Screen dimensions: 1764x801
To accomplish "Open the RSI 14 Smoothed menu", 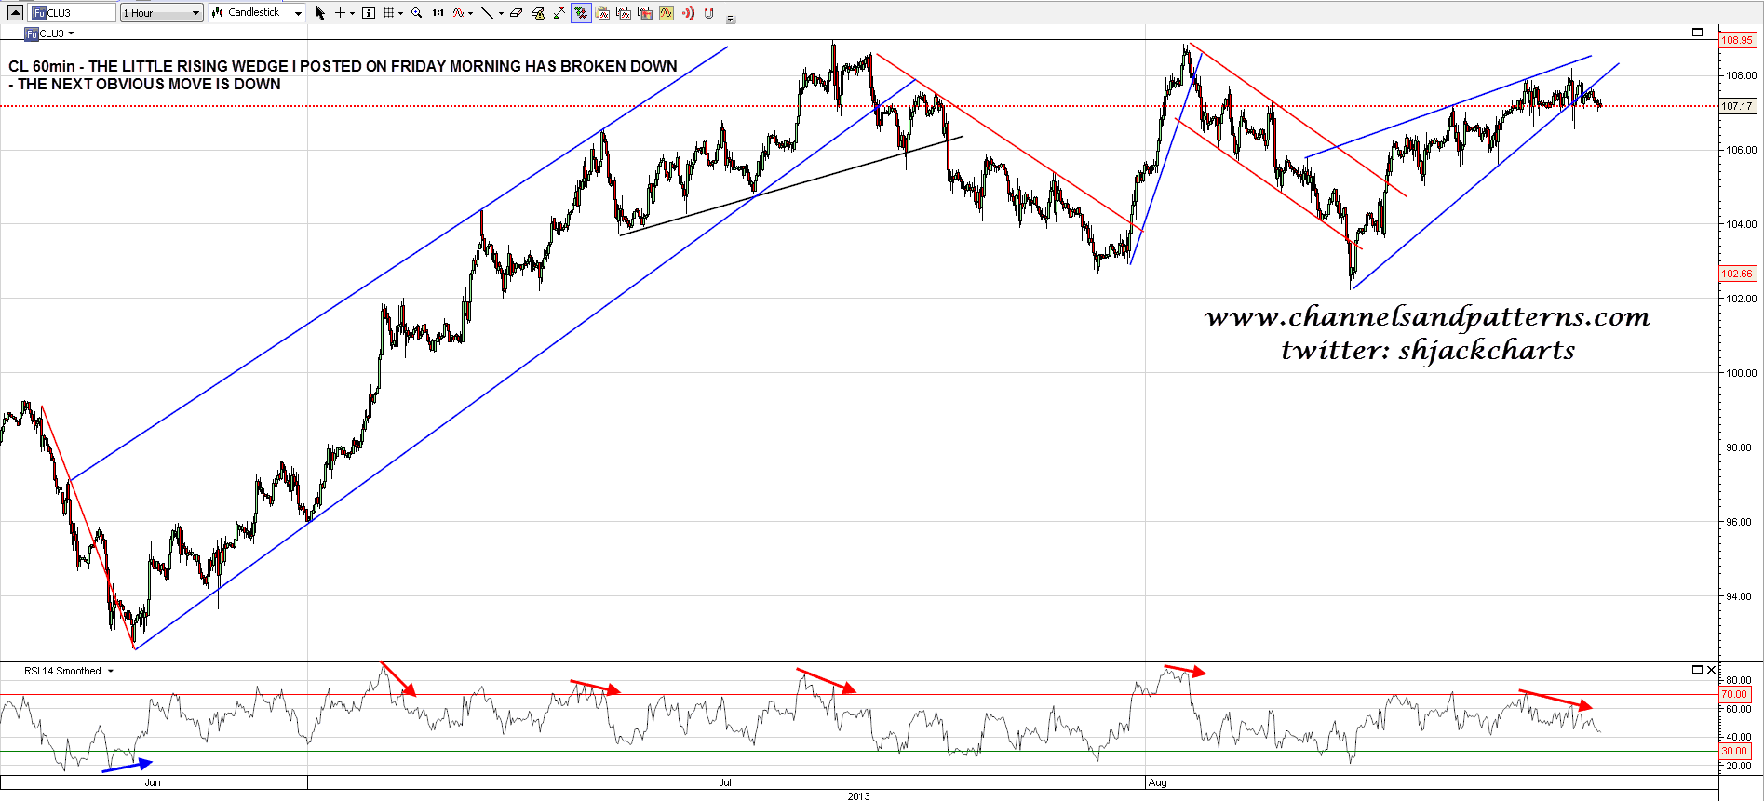I will (x=111, y=671).
